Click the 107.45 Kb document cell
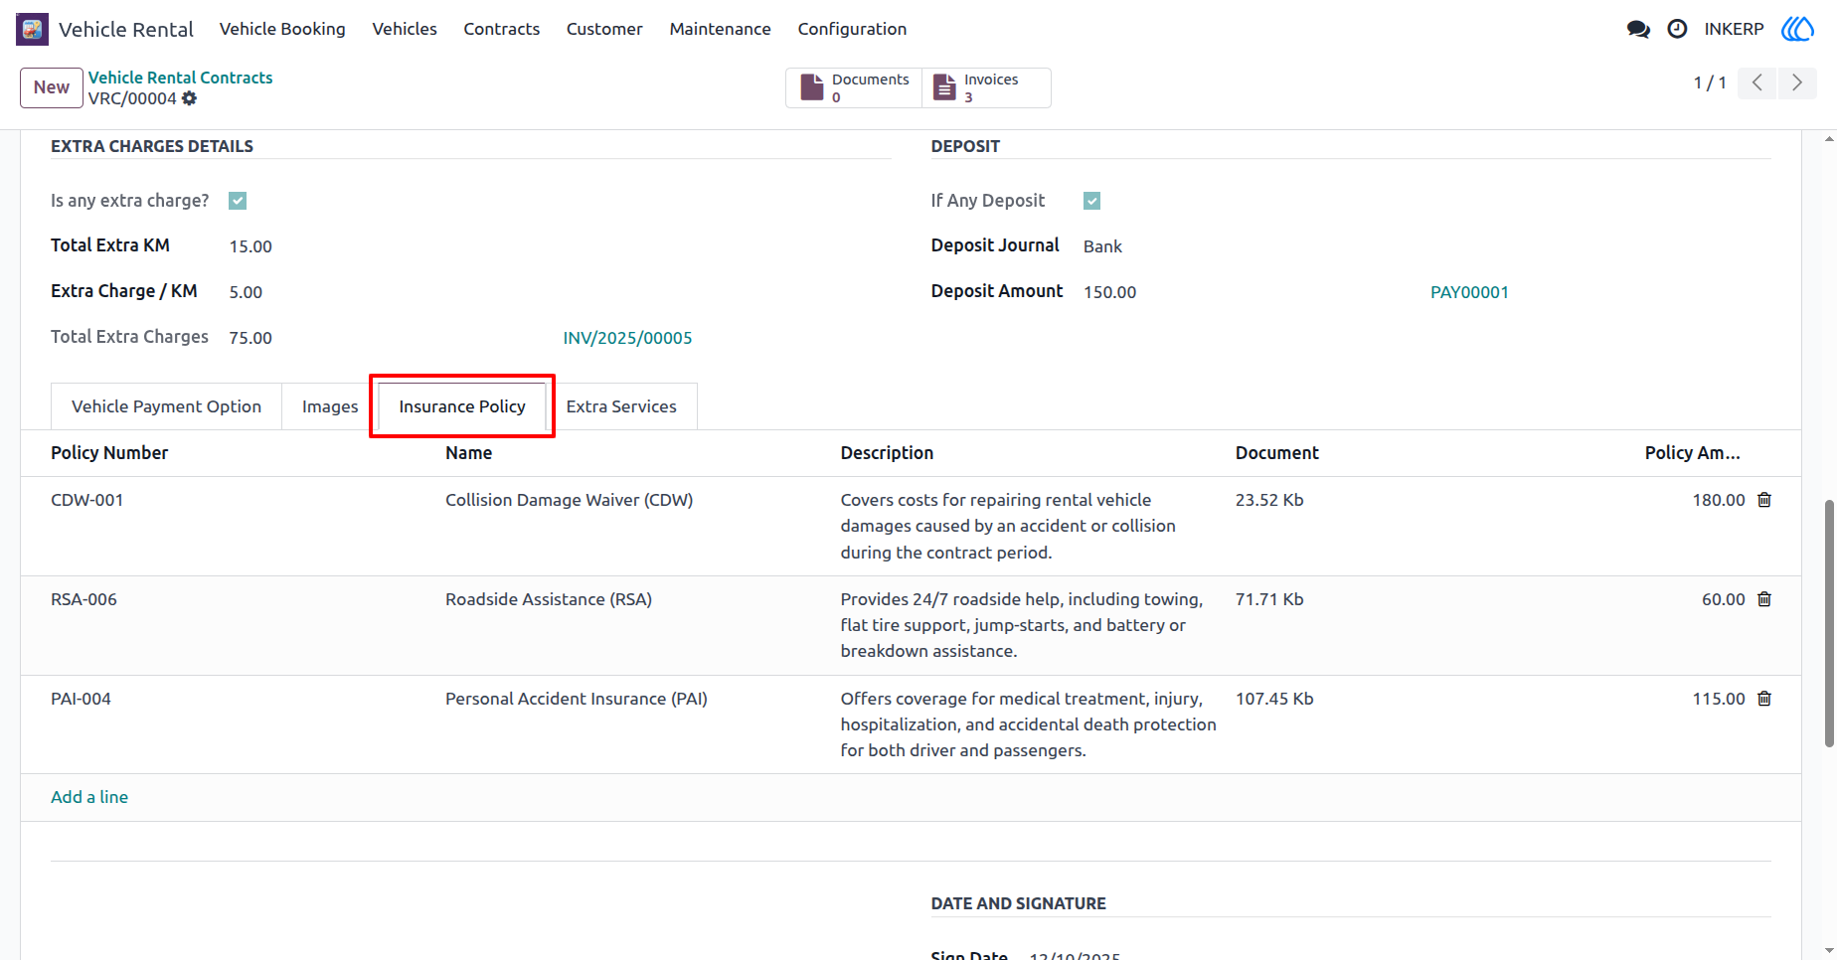1837x960 pixels. 1274,699
